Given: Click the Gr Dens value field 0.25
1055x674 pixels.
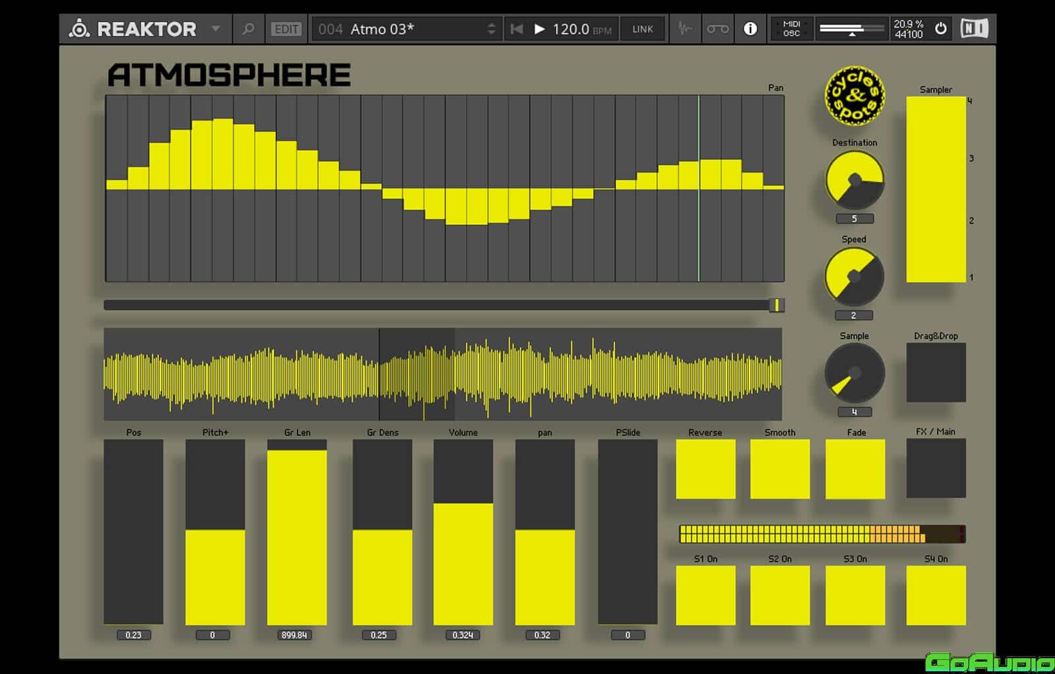Looking at the screenshot, I should (378, 635).
